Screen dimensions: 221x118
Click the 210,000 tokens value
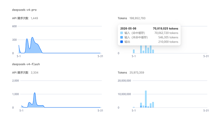(168, 42)
